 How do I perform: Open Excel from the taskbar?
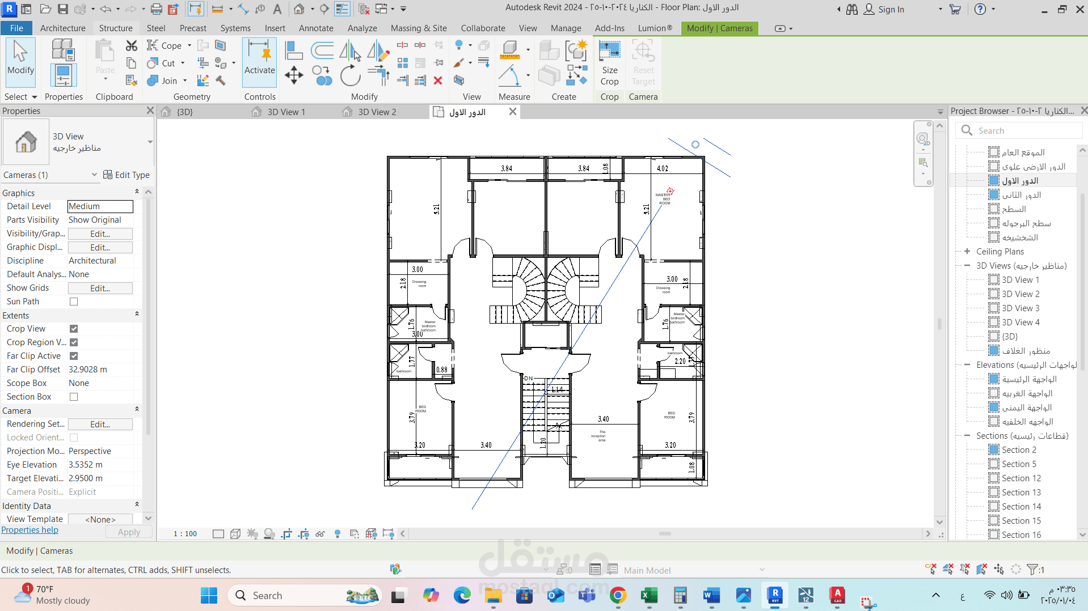(649, 595)
